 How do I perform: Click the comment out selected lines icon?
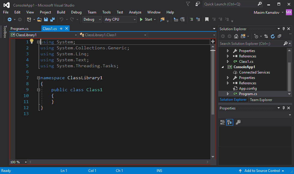point(191,19)
